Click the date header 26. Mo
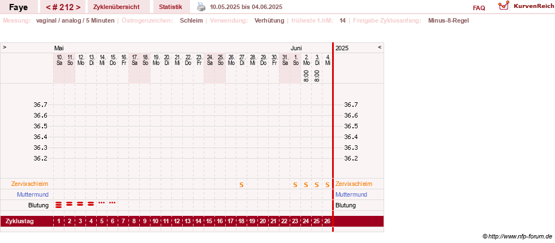555x243 pixels. point(231,60)
